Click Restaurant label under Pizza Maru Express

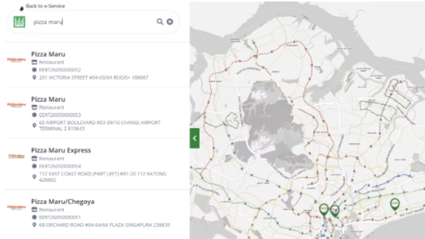pos(52,158)
